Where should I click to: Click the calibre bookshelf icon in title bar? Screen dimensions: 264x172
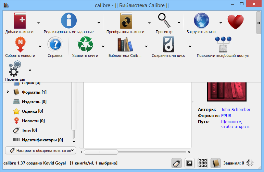pos(6,5)
